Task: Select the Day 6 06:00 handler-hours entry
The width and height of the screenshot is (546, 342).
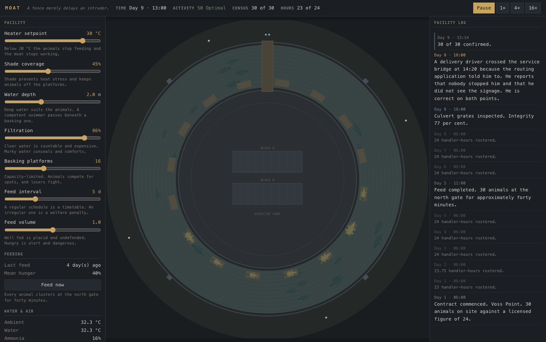Action: click(x=488, y=170)
